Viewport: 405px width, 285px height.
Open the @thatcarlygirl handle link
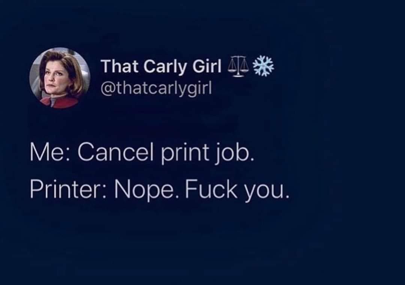click(x=157, y=88)
